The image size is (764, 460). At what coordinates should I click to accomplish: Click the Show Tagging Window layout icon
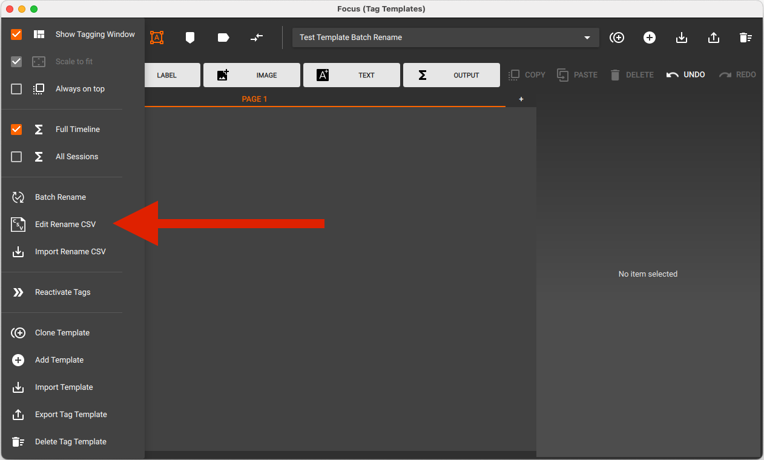coord(39,34)
